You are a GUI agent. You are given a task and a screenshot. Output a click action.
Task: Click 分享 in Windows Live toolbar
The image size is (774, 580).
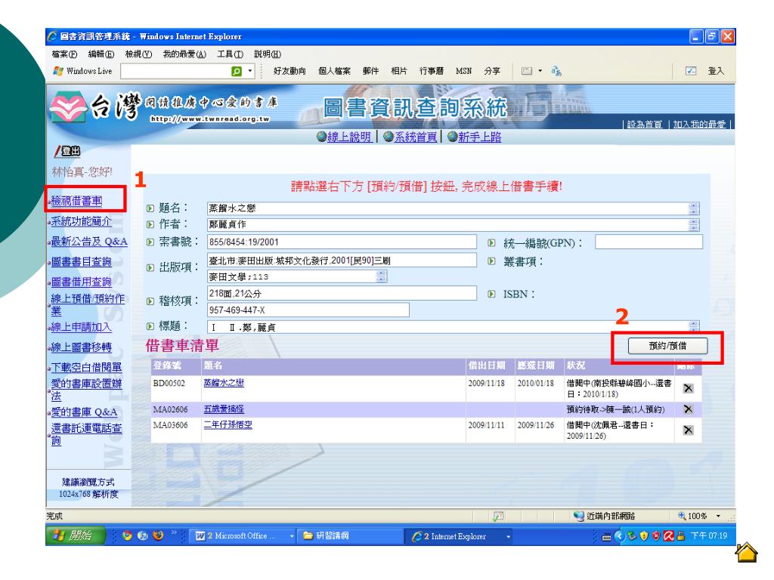point(492,71)
